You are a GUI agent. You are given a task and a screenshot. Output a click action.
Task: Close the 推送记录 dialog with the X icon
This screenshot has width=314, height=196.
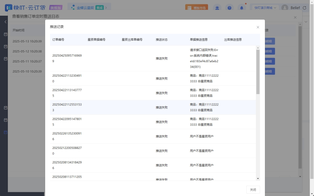(258, 27)
